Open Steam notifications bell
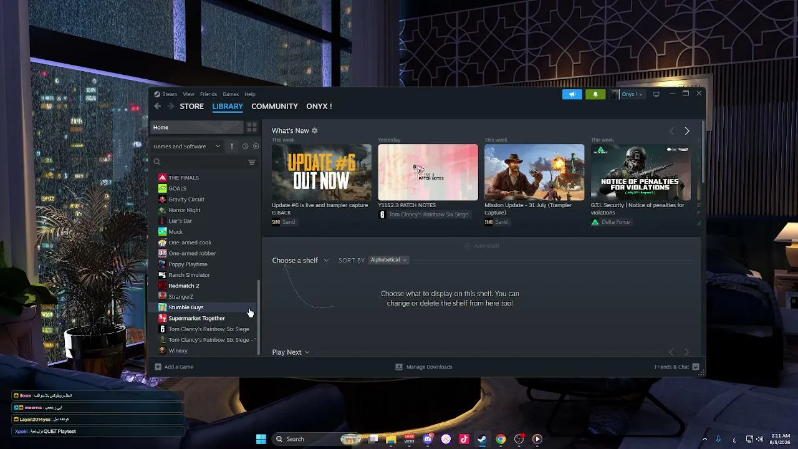Image resolution: width=798 pixels, height=449 pixels. click(595, 94)
